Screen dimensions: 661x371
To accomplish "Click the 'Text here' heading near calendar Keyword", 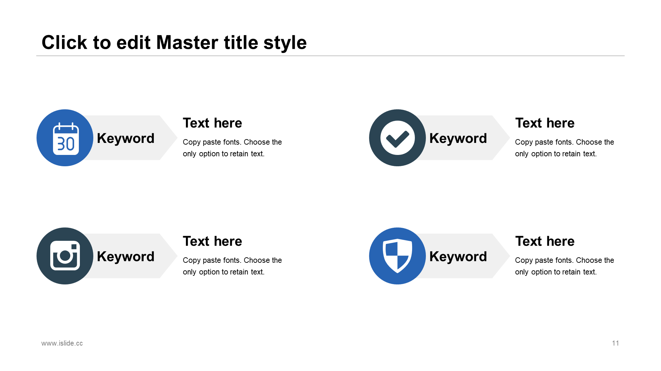I will point(212,123).
